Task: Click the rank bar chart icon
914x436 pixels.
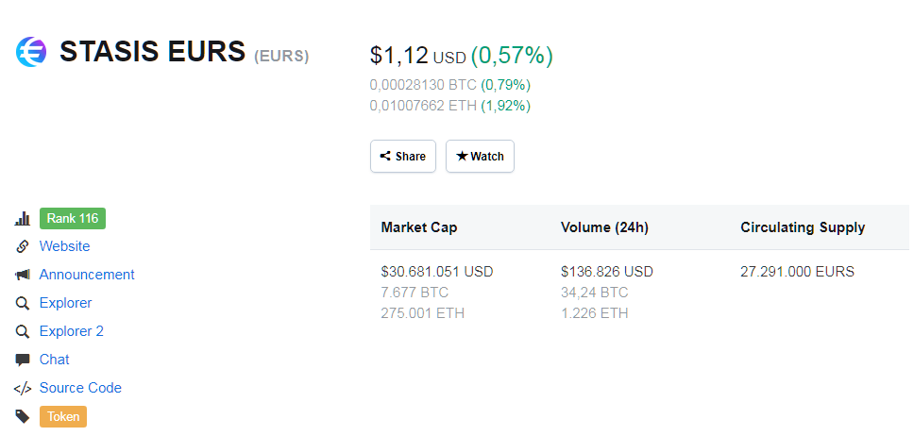Action: tap(23, 219)
